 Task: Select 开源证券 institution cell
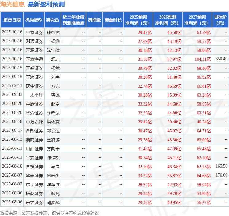click(34, 50)
